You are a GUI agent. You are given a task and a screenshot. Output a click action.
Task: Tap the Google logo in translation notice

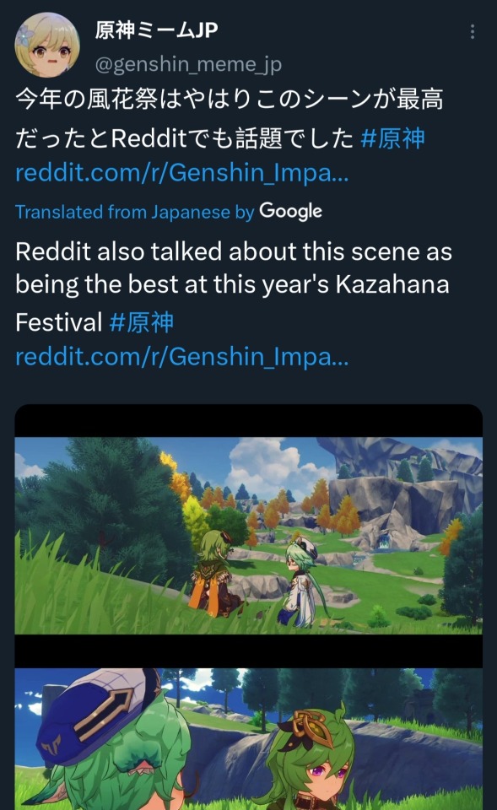click(x=291, y=211)
